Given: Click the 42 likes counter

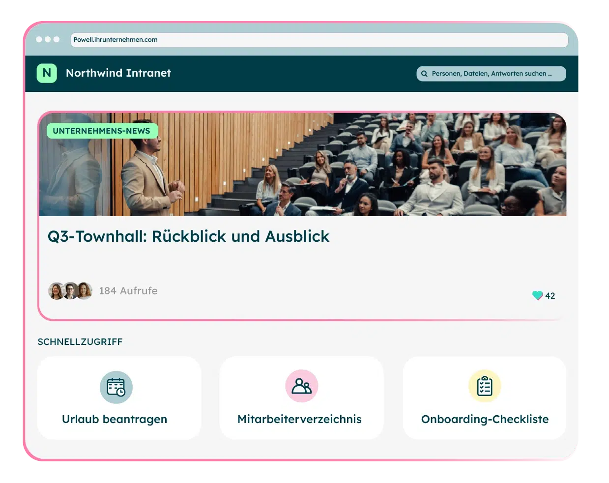Looking at the screenshot, I should pos(550,296).
